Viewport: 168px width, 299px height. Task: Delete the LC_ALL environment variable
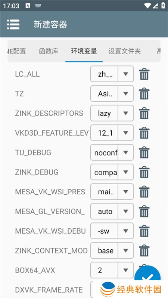coord(144,74)
